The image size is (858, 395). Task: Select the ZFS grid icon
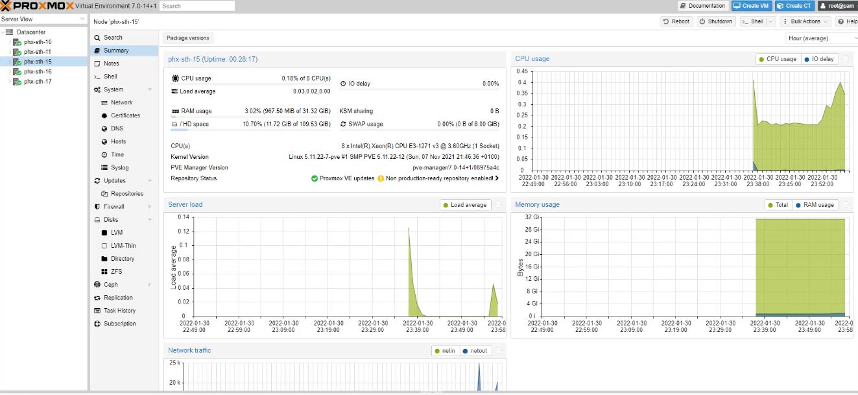point(104,272)
